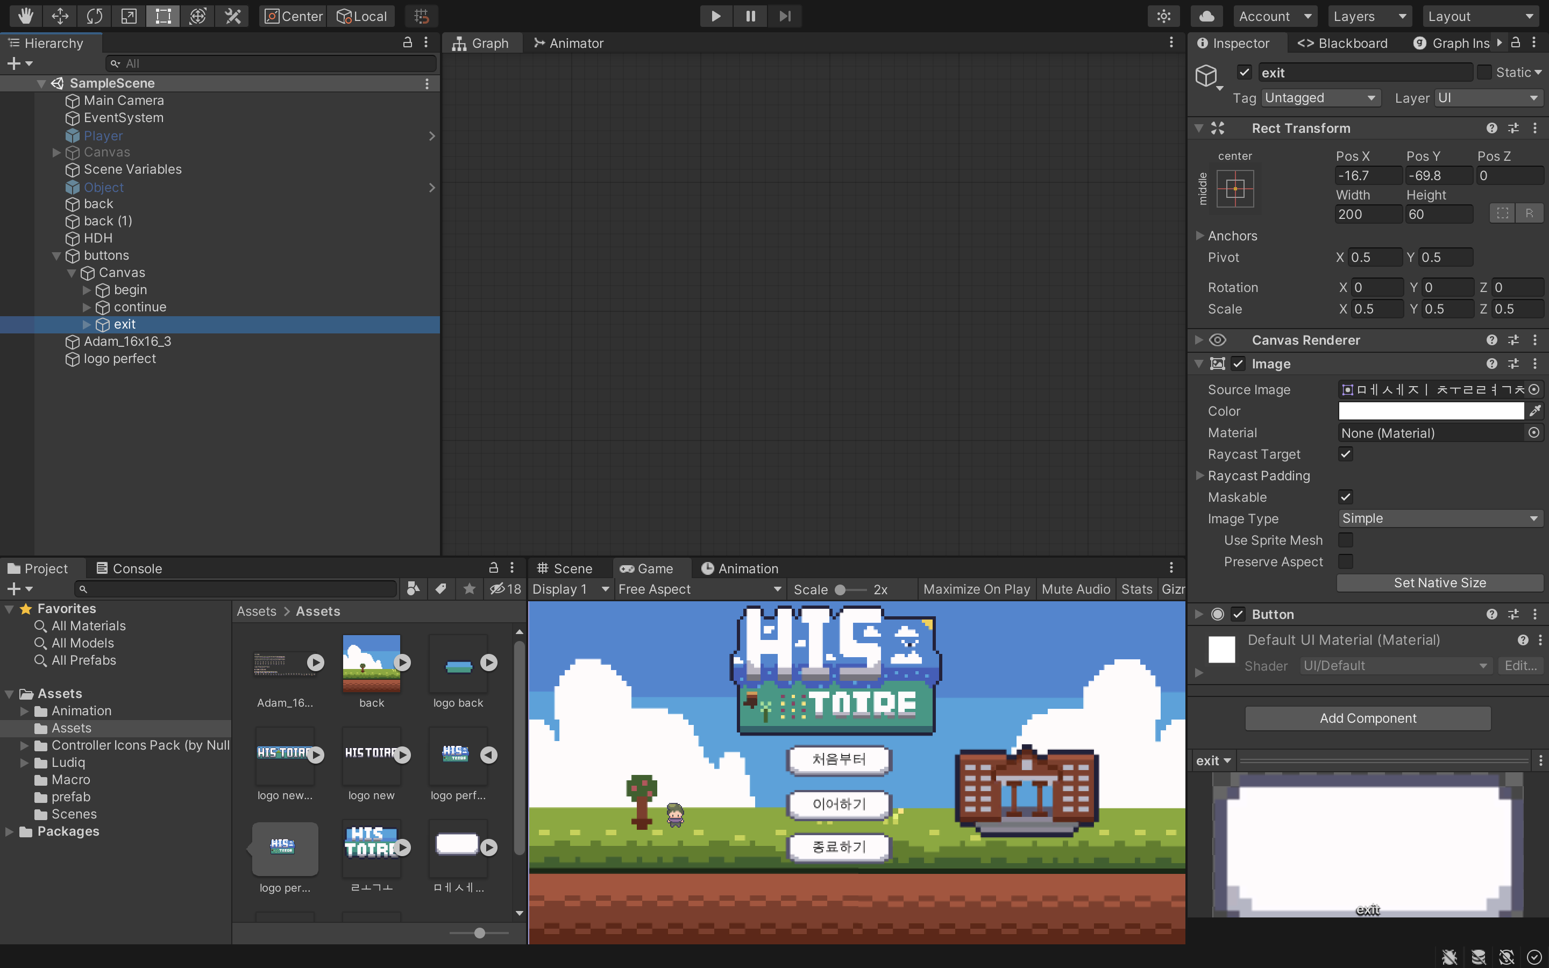Screen dimensions: 1549x968
Task: Open the Layers dropdown
Action: 1368,16
